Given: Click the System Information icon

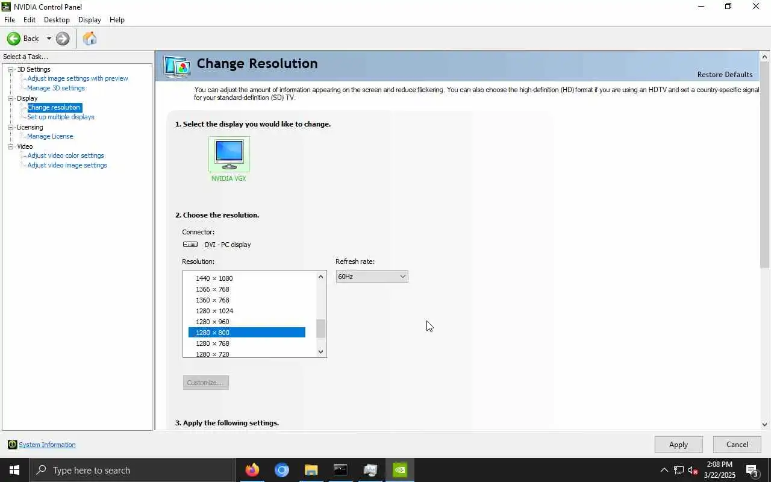Looking at the screenshot, I should [x=12, y=445].
